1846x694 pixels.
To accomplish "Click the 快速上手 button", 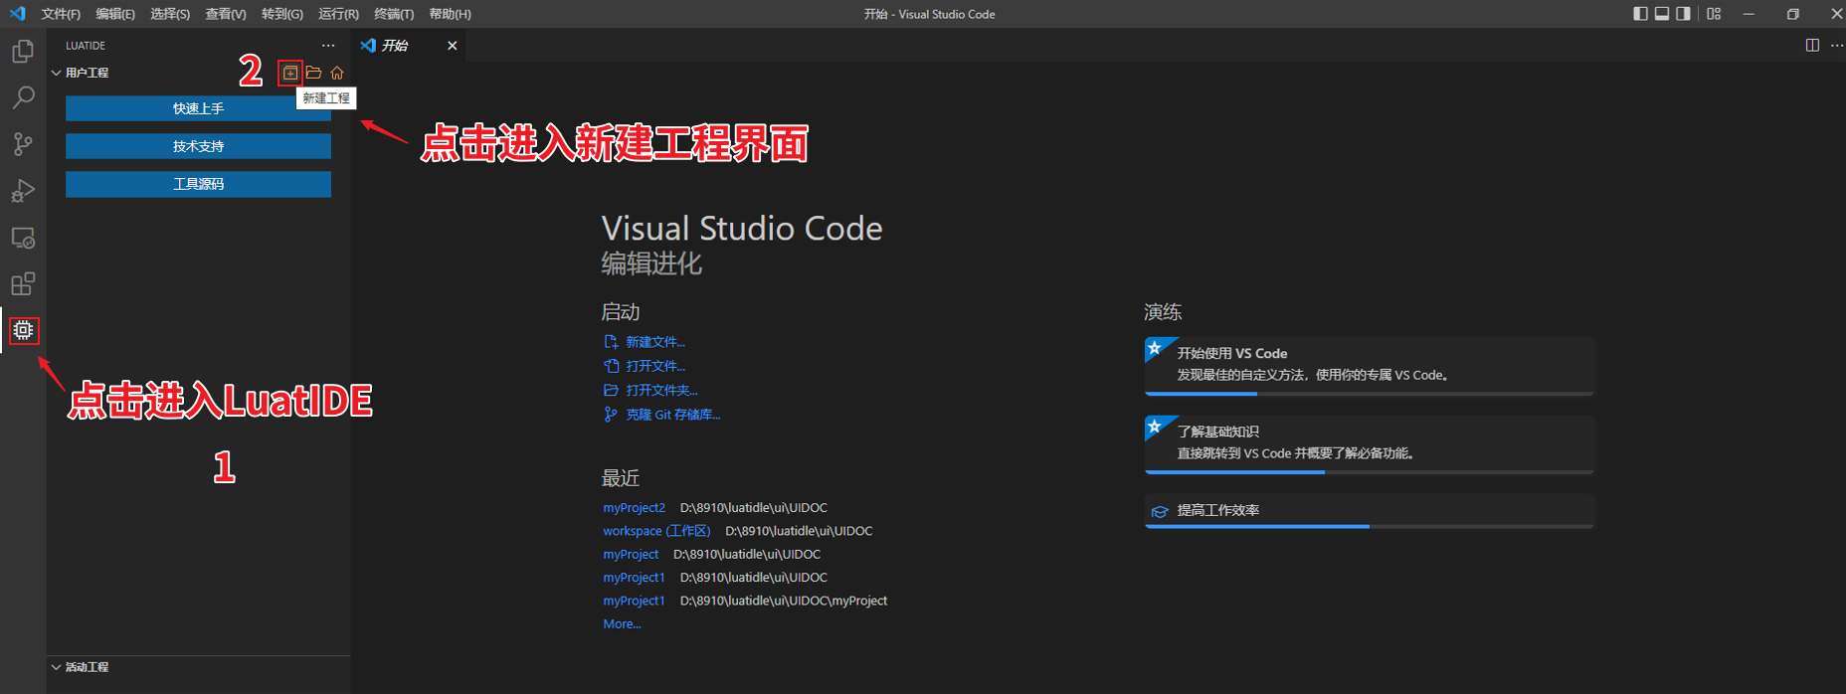I will click(x=198, y=108).
